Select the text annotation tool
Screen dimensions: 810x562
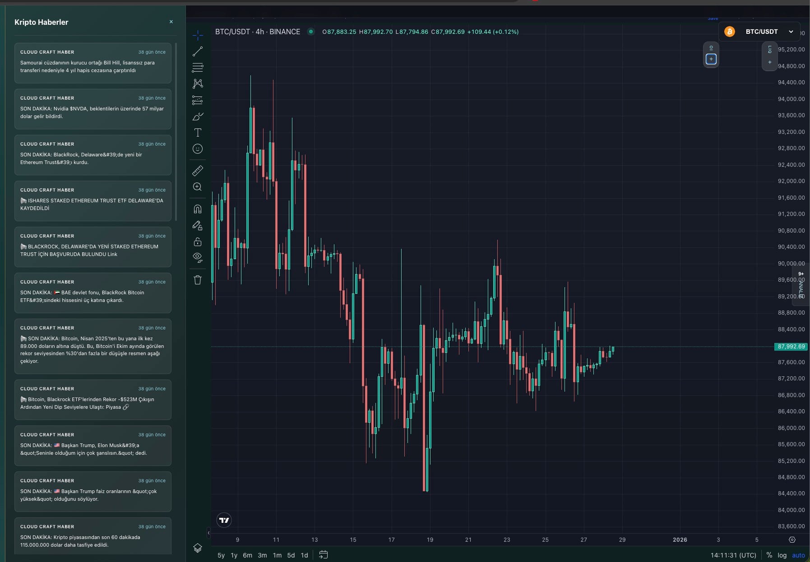pos(198,133)
